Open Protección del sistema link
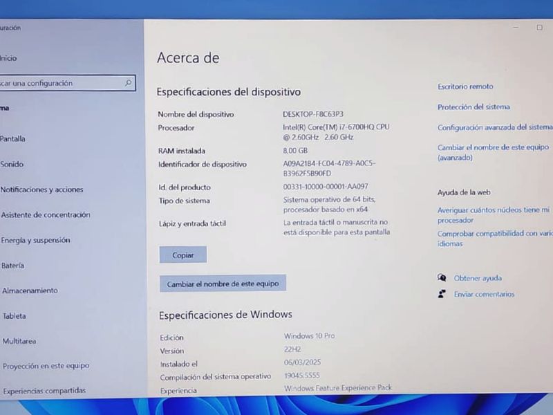Image resolution: width=553 pixels, height=415 pixels. coord(474,107)
